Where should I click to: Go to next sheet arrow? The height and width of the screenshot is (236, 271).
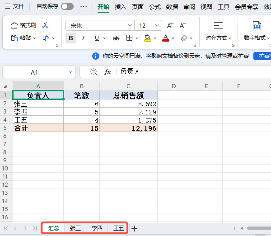pyautogui.click(x=25, y=228)
